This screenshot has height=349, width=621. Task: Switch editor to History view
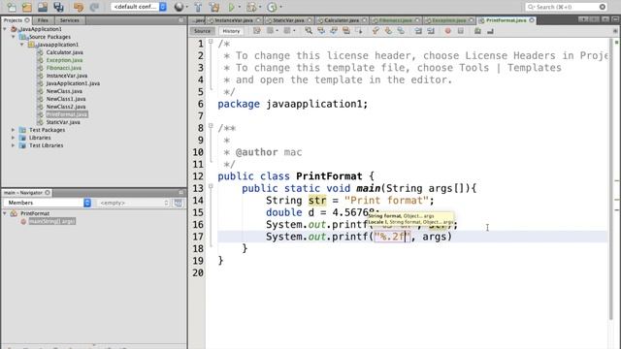click(x=231, y=31)
